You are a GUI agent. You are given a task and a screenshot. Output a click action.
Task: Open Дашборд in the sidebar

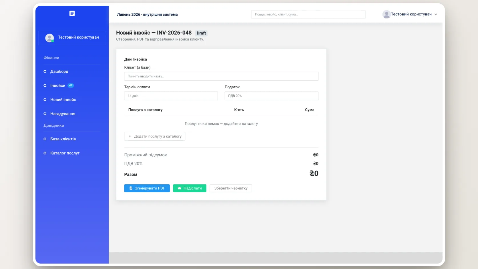[x=59, y=71]
